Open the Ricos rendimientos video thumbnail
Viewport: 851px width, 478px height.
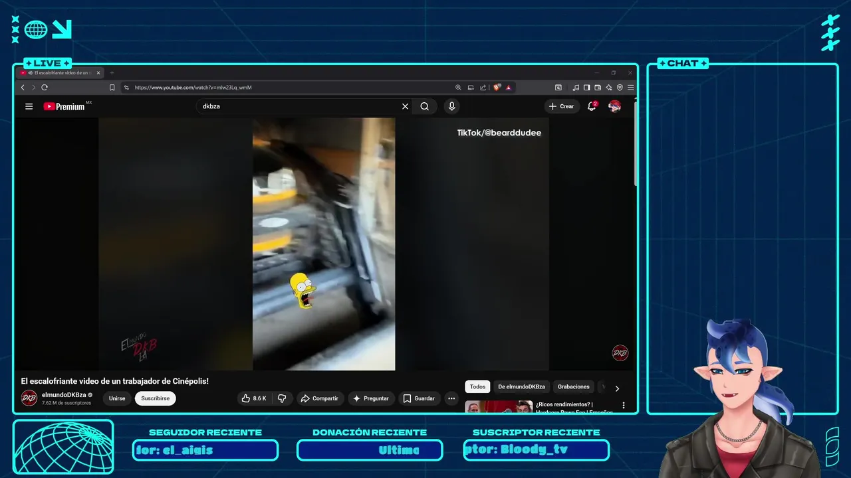[x=499, y=407]
